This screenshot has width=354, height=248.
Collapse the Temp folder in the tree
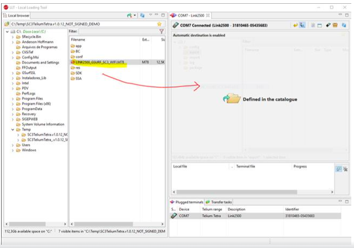(13, 129)
